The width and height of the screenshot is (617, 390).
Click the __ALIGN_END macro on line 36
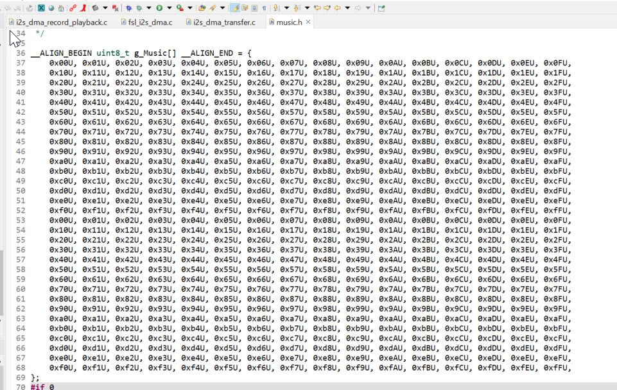point(207,53)
